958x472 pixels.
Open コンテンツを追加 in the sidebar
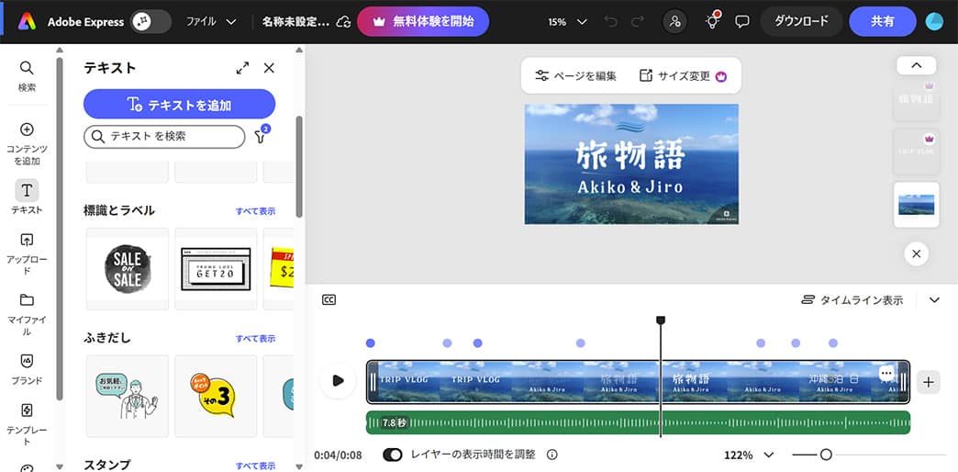pyautogui.click(x=27, y=144)
